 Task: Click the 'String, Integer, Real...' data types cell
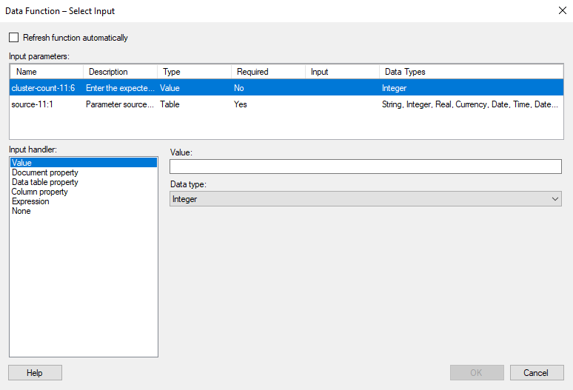[x=470, y=104]
